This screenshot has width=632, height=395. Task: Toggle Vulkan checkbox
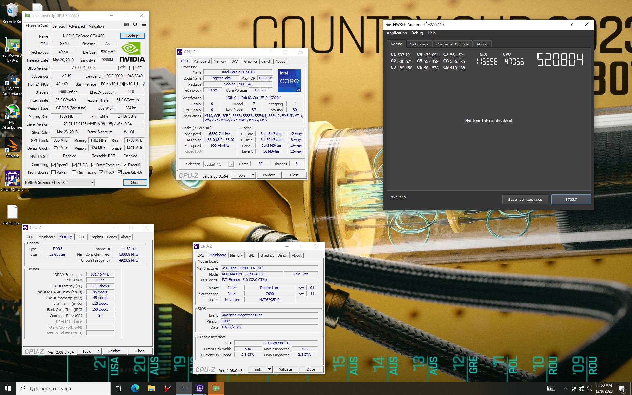point(53,172)
